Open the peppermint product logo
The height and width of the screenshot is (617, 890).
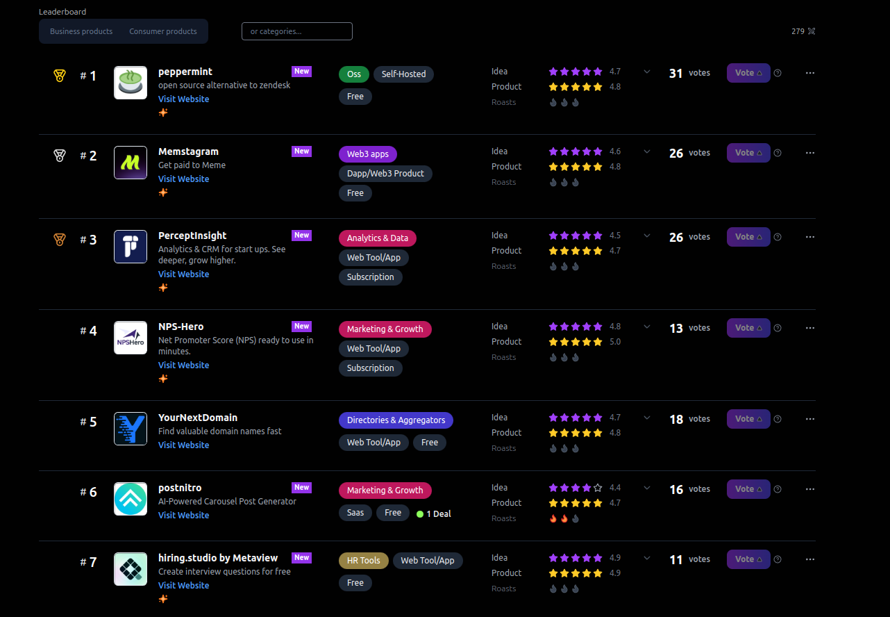pos(131,83)
